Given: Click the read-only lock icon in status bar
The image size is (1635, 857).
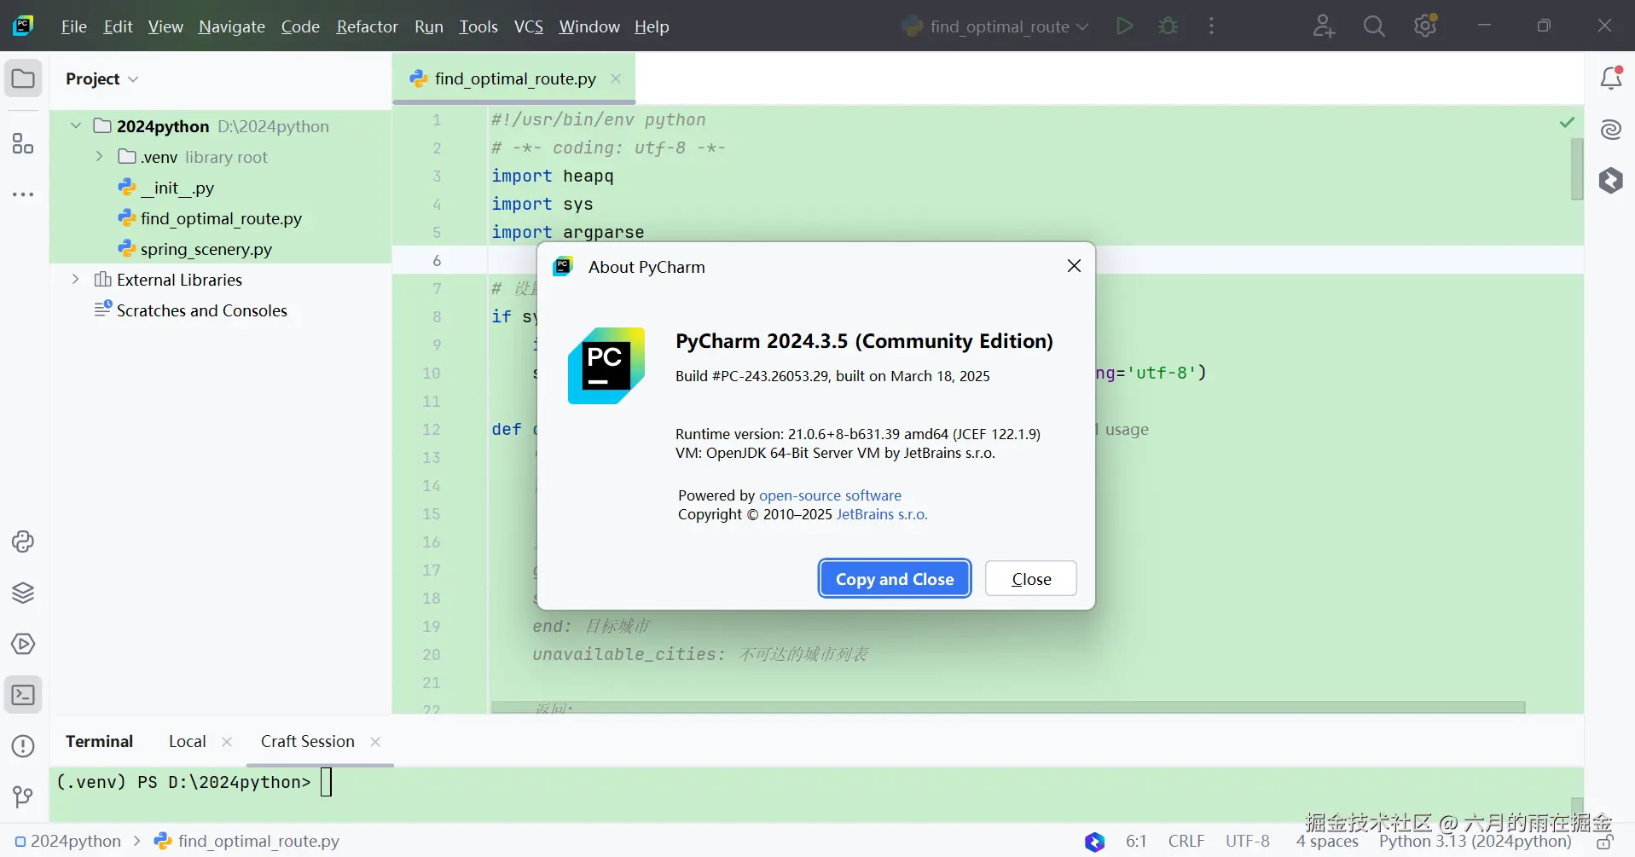Looking at the screenshot, I should click(x=1605, y=842).
